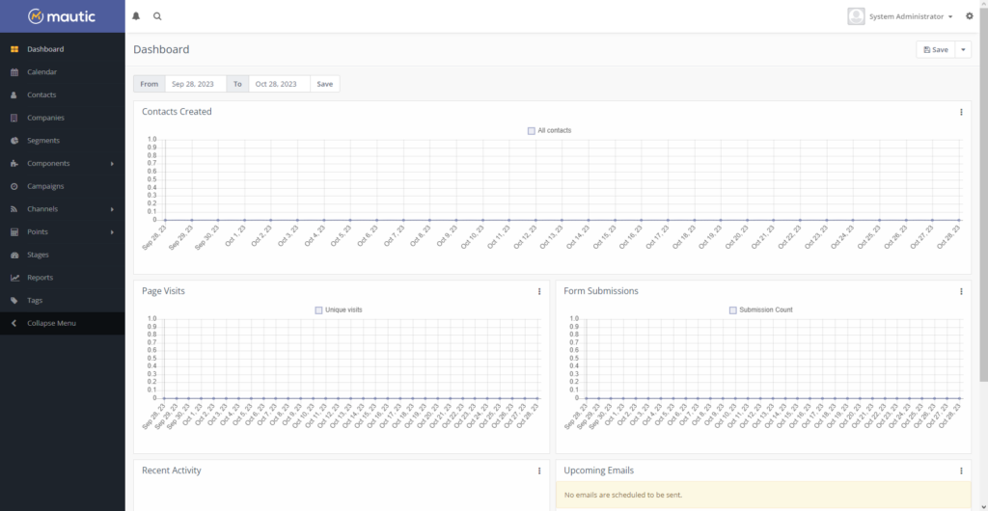Click the Contacts Created widget title
This screenshot has width=988, height=511.
pos(178,112)
